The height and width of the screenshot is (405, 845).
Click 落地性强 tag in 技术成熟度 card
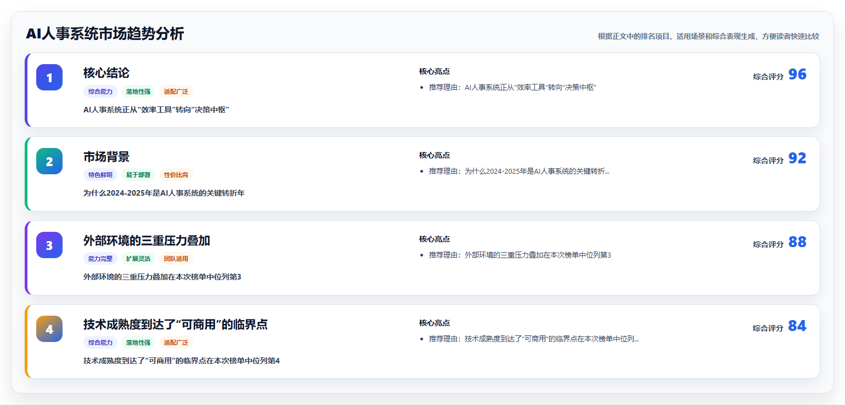[x=138, y=343]
